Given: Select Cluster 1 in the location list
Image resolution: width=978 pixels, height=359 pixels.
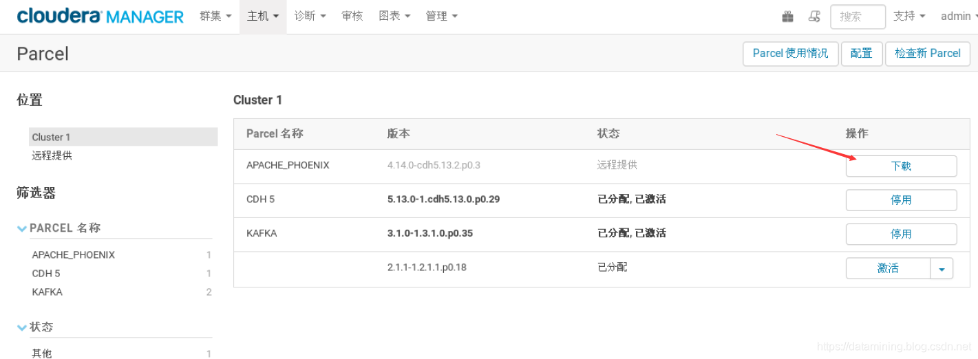Looking at the screenshot, I should (123, 137).
